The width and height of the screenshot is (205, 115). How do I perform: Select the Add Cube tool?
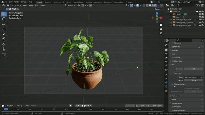pos(4,55)
